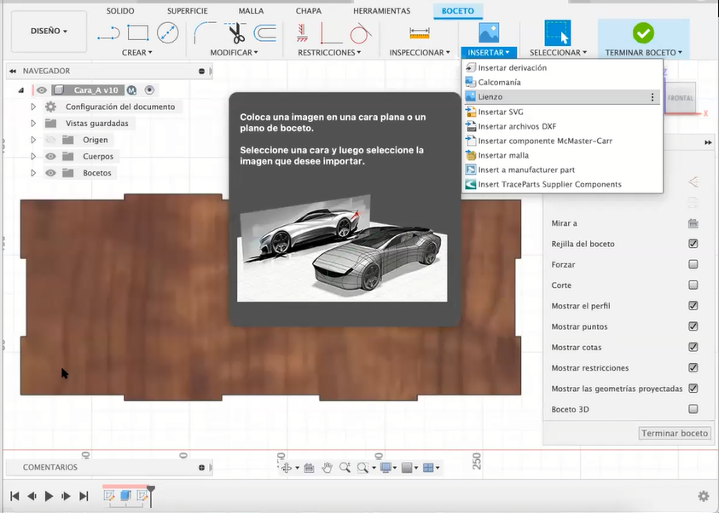719x513 pixels.
Task: Enable the Boceto 3D checkbox
Action: pos(693,409)
